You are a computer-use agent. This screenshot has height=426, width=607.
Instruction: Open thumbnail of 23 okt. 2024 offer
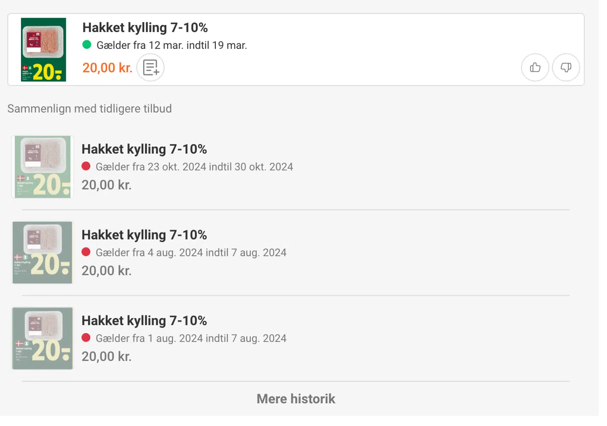pos(43,167)
